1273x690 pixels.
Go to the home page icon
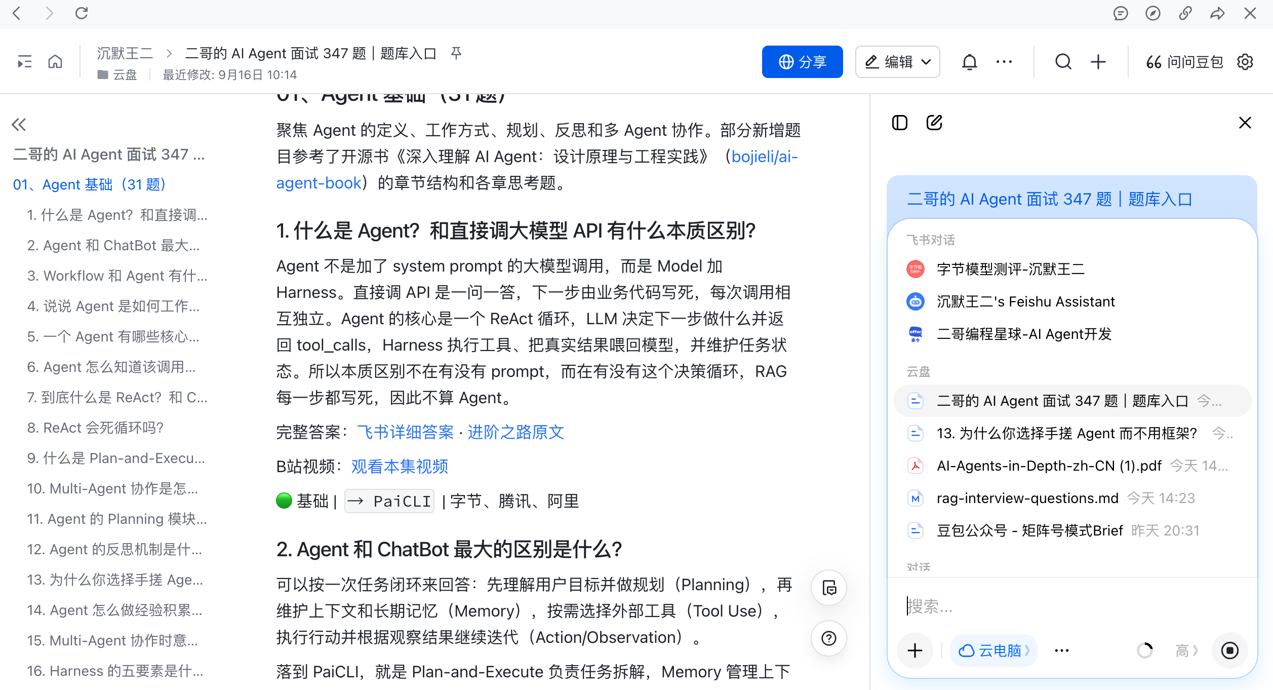[x=55, y=62]
